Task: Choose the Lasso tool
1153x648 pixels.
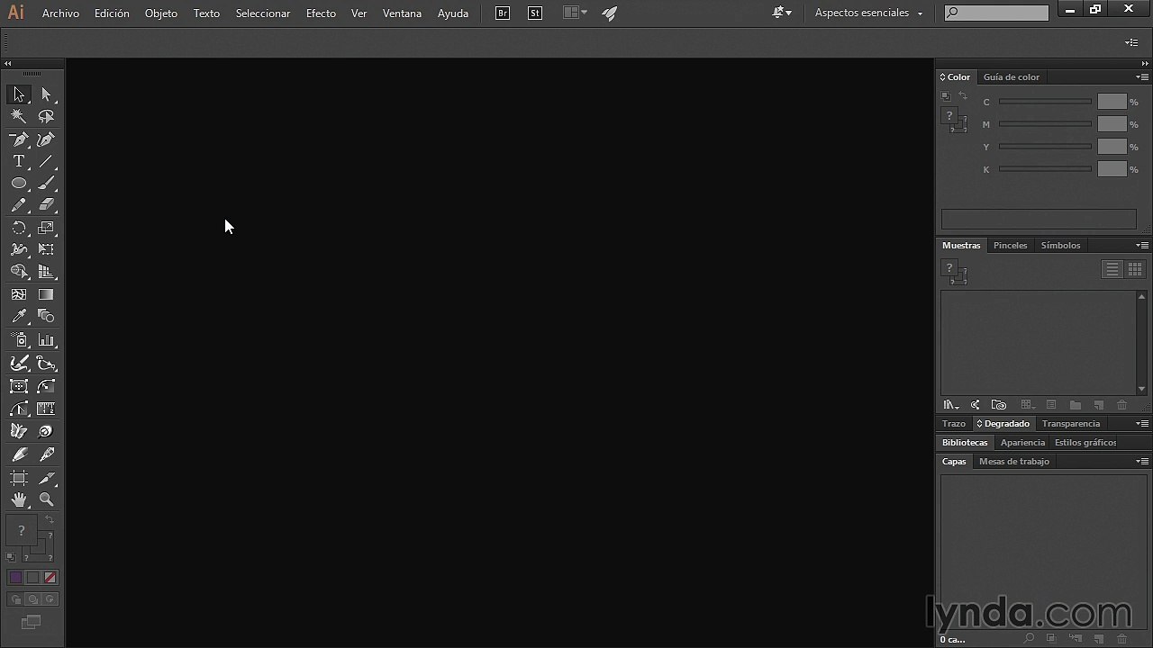Action: (x=47, y=116)
